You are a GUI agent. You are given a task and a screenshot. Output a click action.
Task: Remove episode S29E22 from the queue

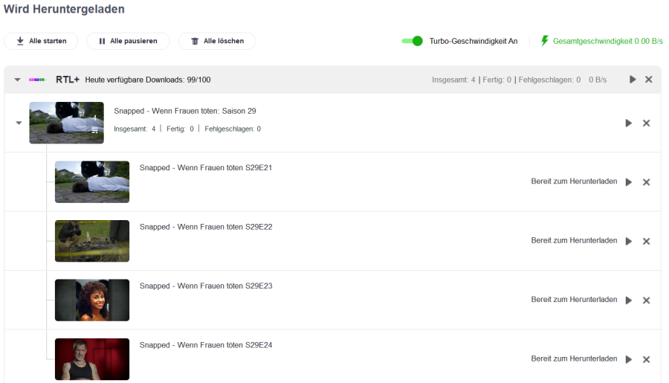coord(646,241)
